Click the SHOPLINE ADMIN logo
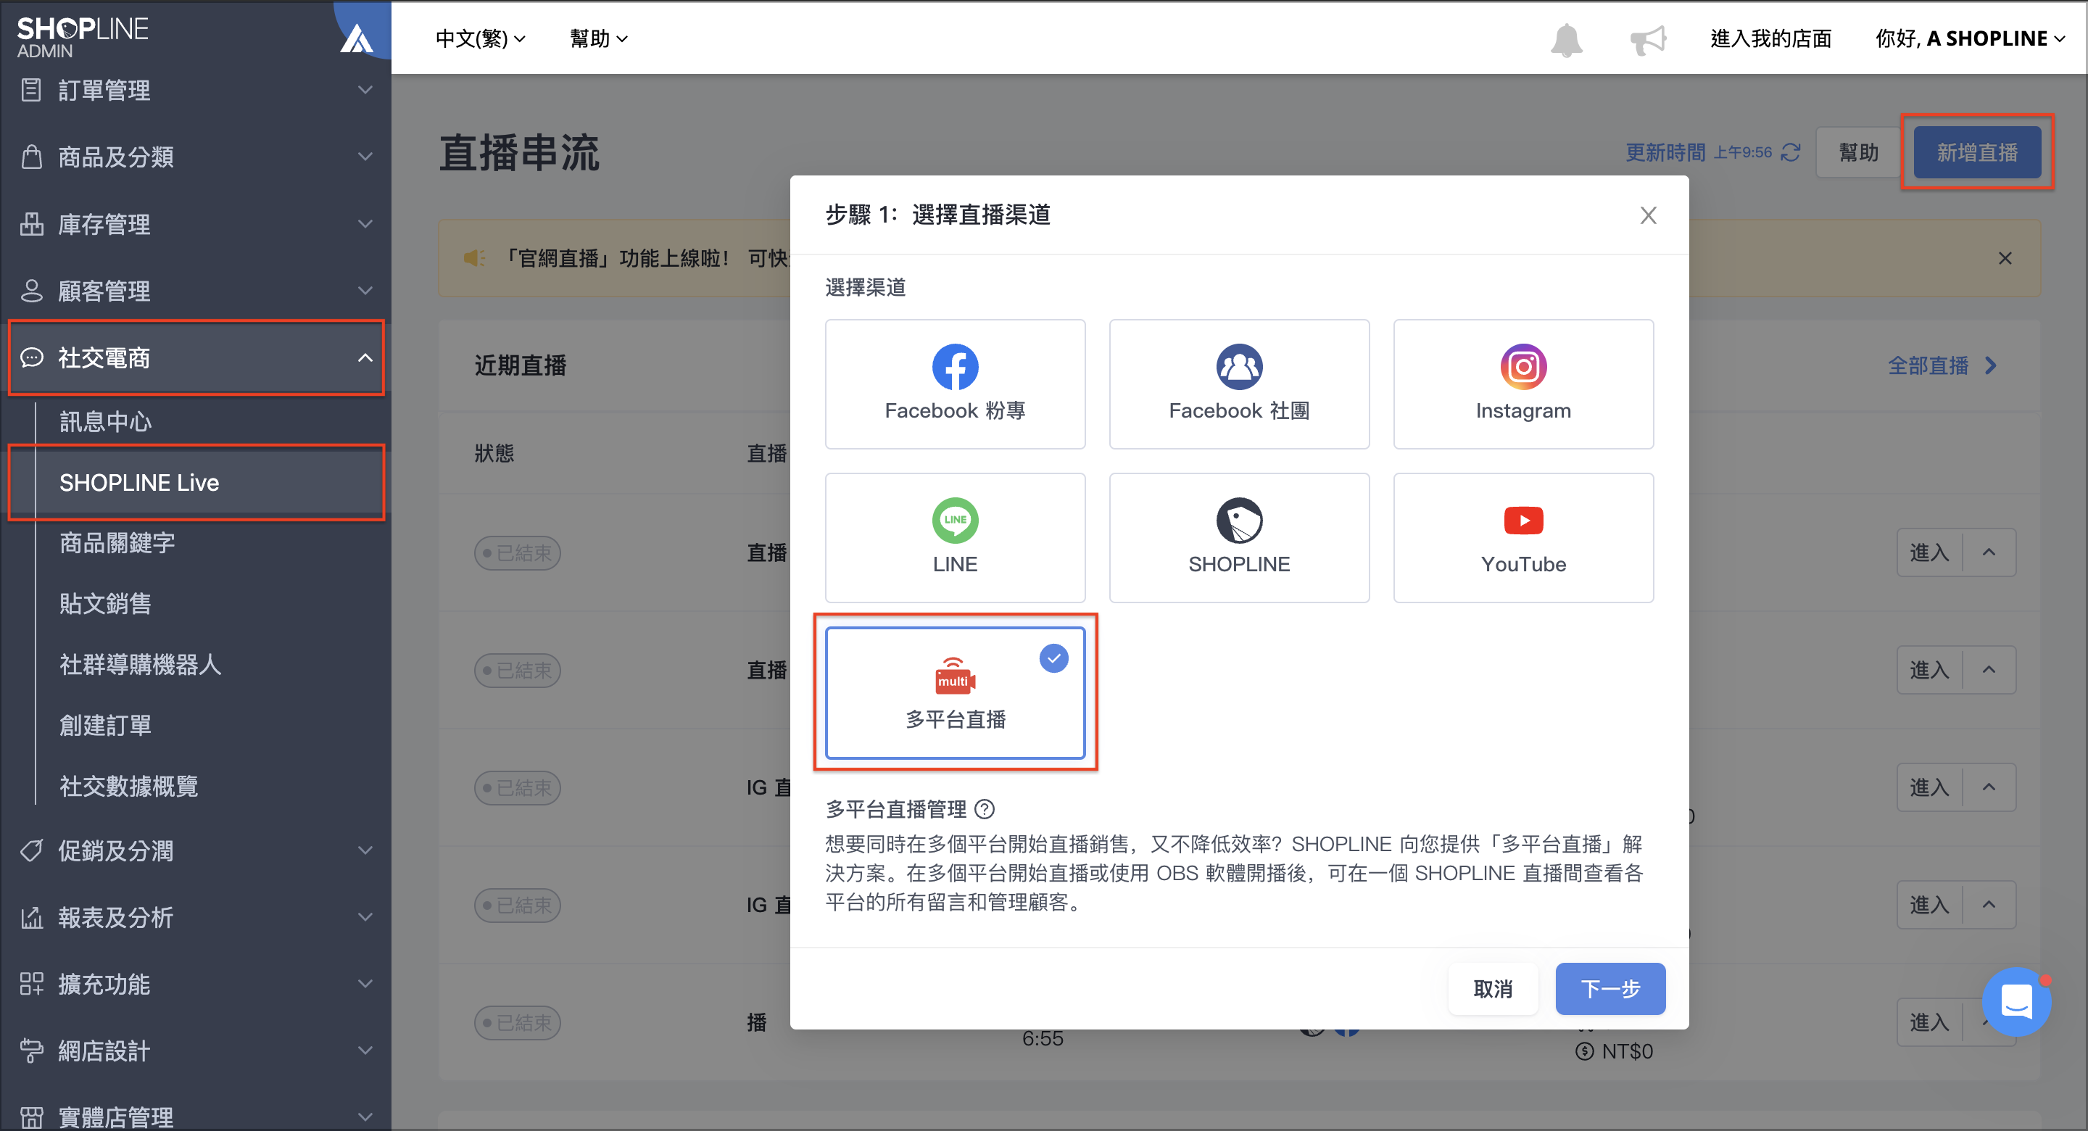Image resolution: width=2088 pixels, height=1131 pixels. pos(83,37)
